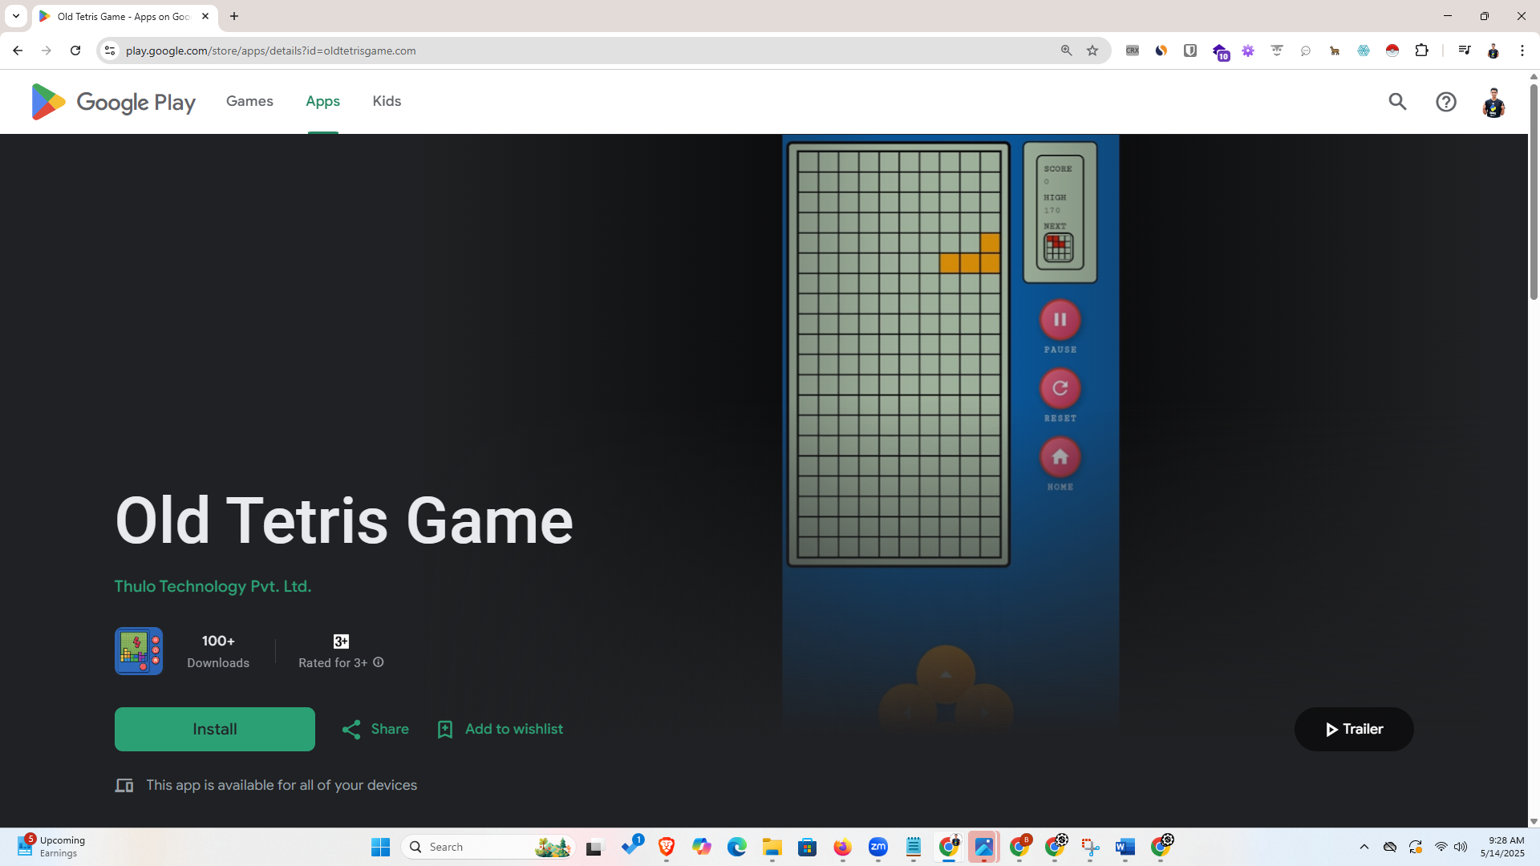The height and width of the screenshot is (866, 1540).
Task: Install the Old Tetris Game app
Action: (214, 729)
